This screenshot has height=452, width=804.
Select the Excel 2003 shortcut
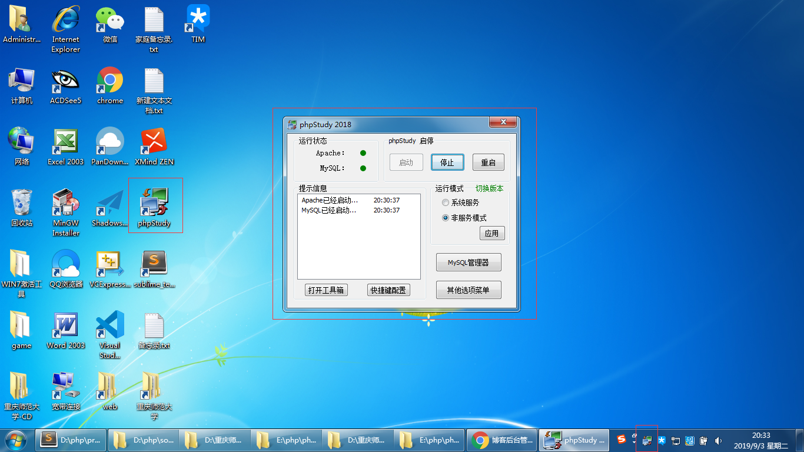point(65,146)
